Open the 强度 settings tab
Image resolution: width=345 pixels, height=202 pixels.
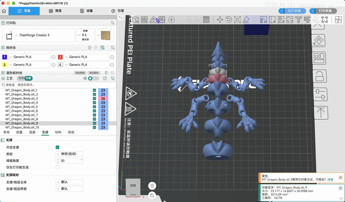tap(32, 132)
